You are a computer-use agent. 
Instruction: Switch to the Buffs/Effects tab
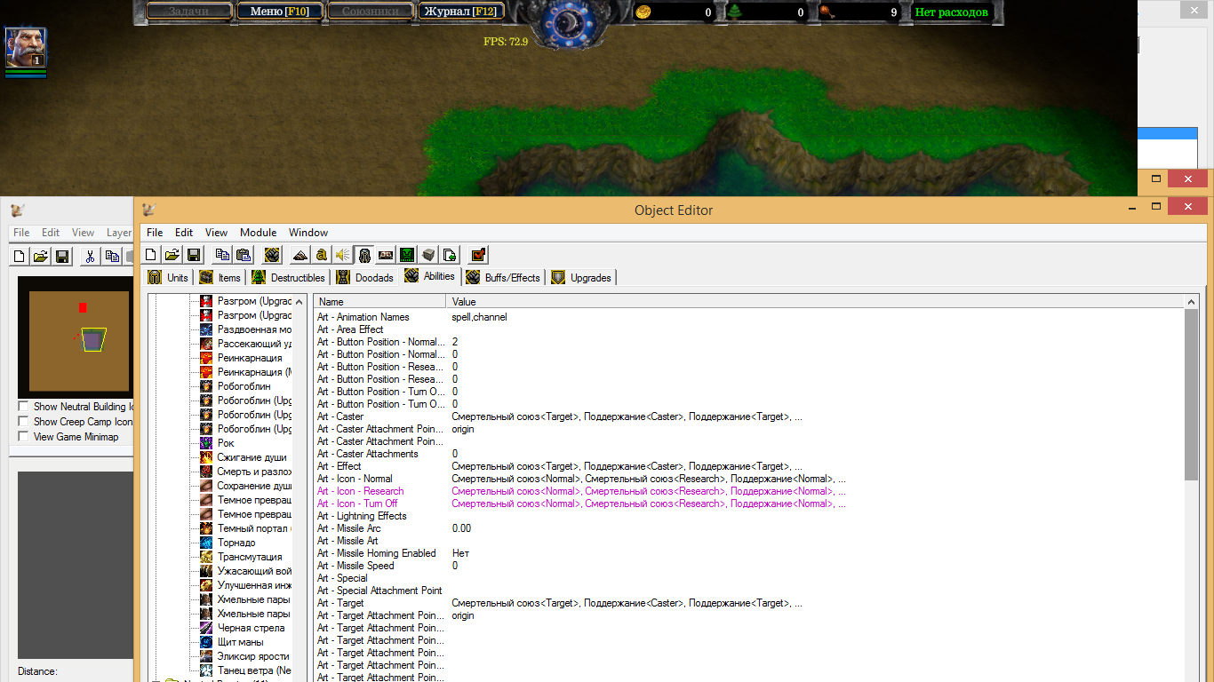[x=504, y=277]
